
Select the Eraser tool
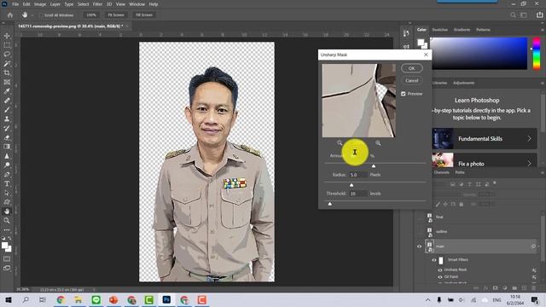(x=7, y=137)
